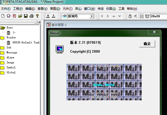
Task: Click the up arrow navigation icon
Action: [114, 16]
